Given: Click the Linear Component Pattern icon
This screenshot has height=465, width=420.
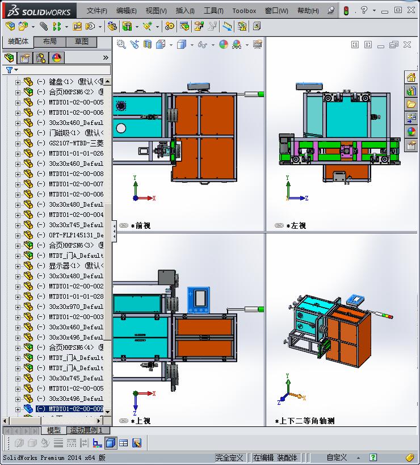Looking at the screenshot, I should 57,26.
